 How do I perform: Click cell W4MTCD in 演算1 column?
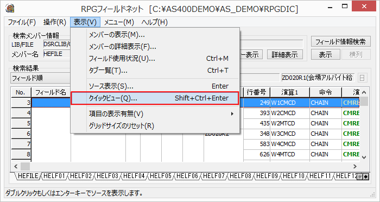tap(290, 154)
